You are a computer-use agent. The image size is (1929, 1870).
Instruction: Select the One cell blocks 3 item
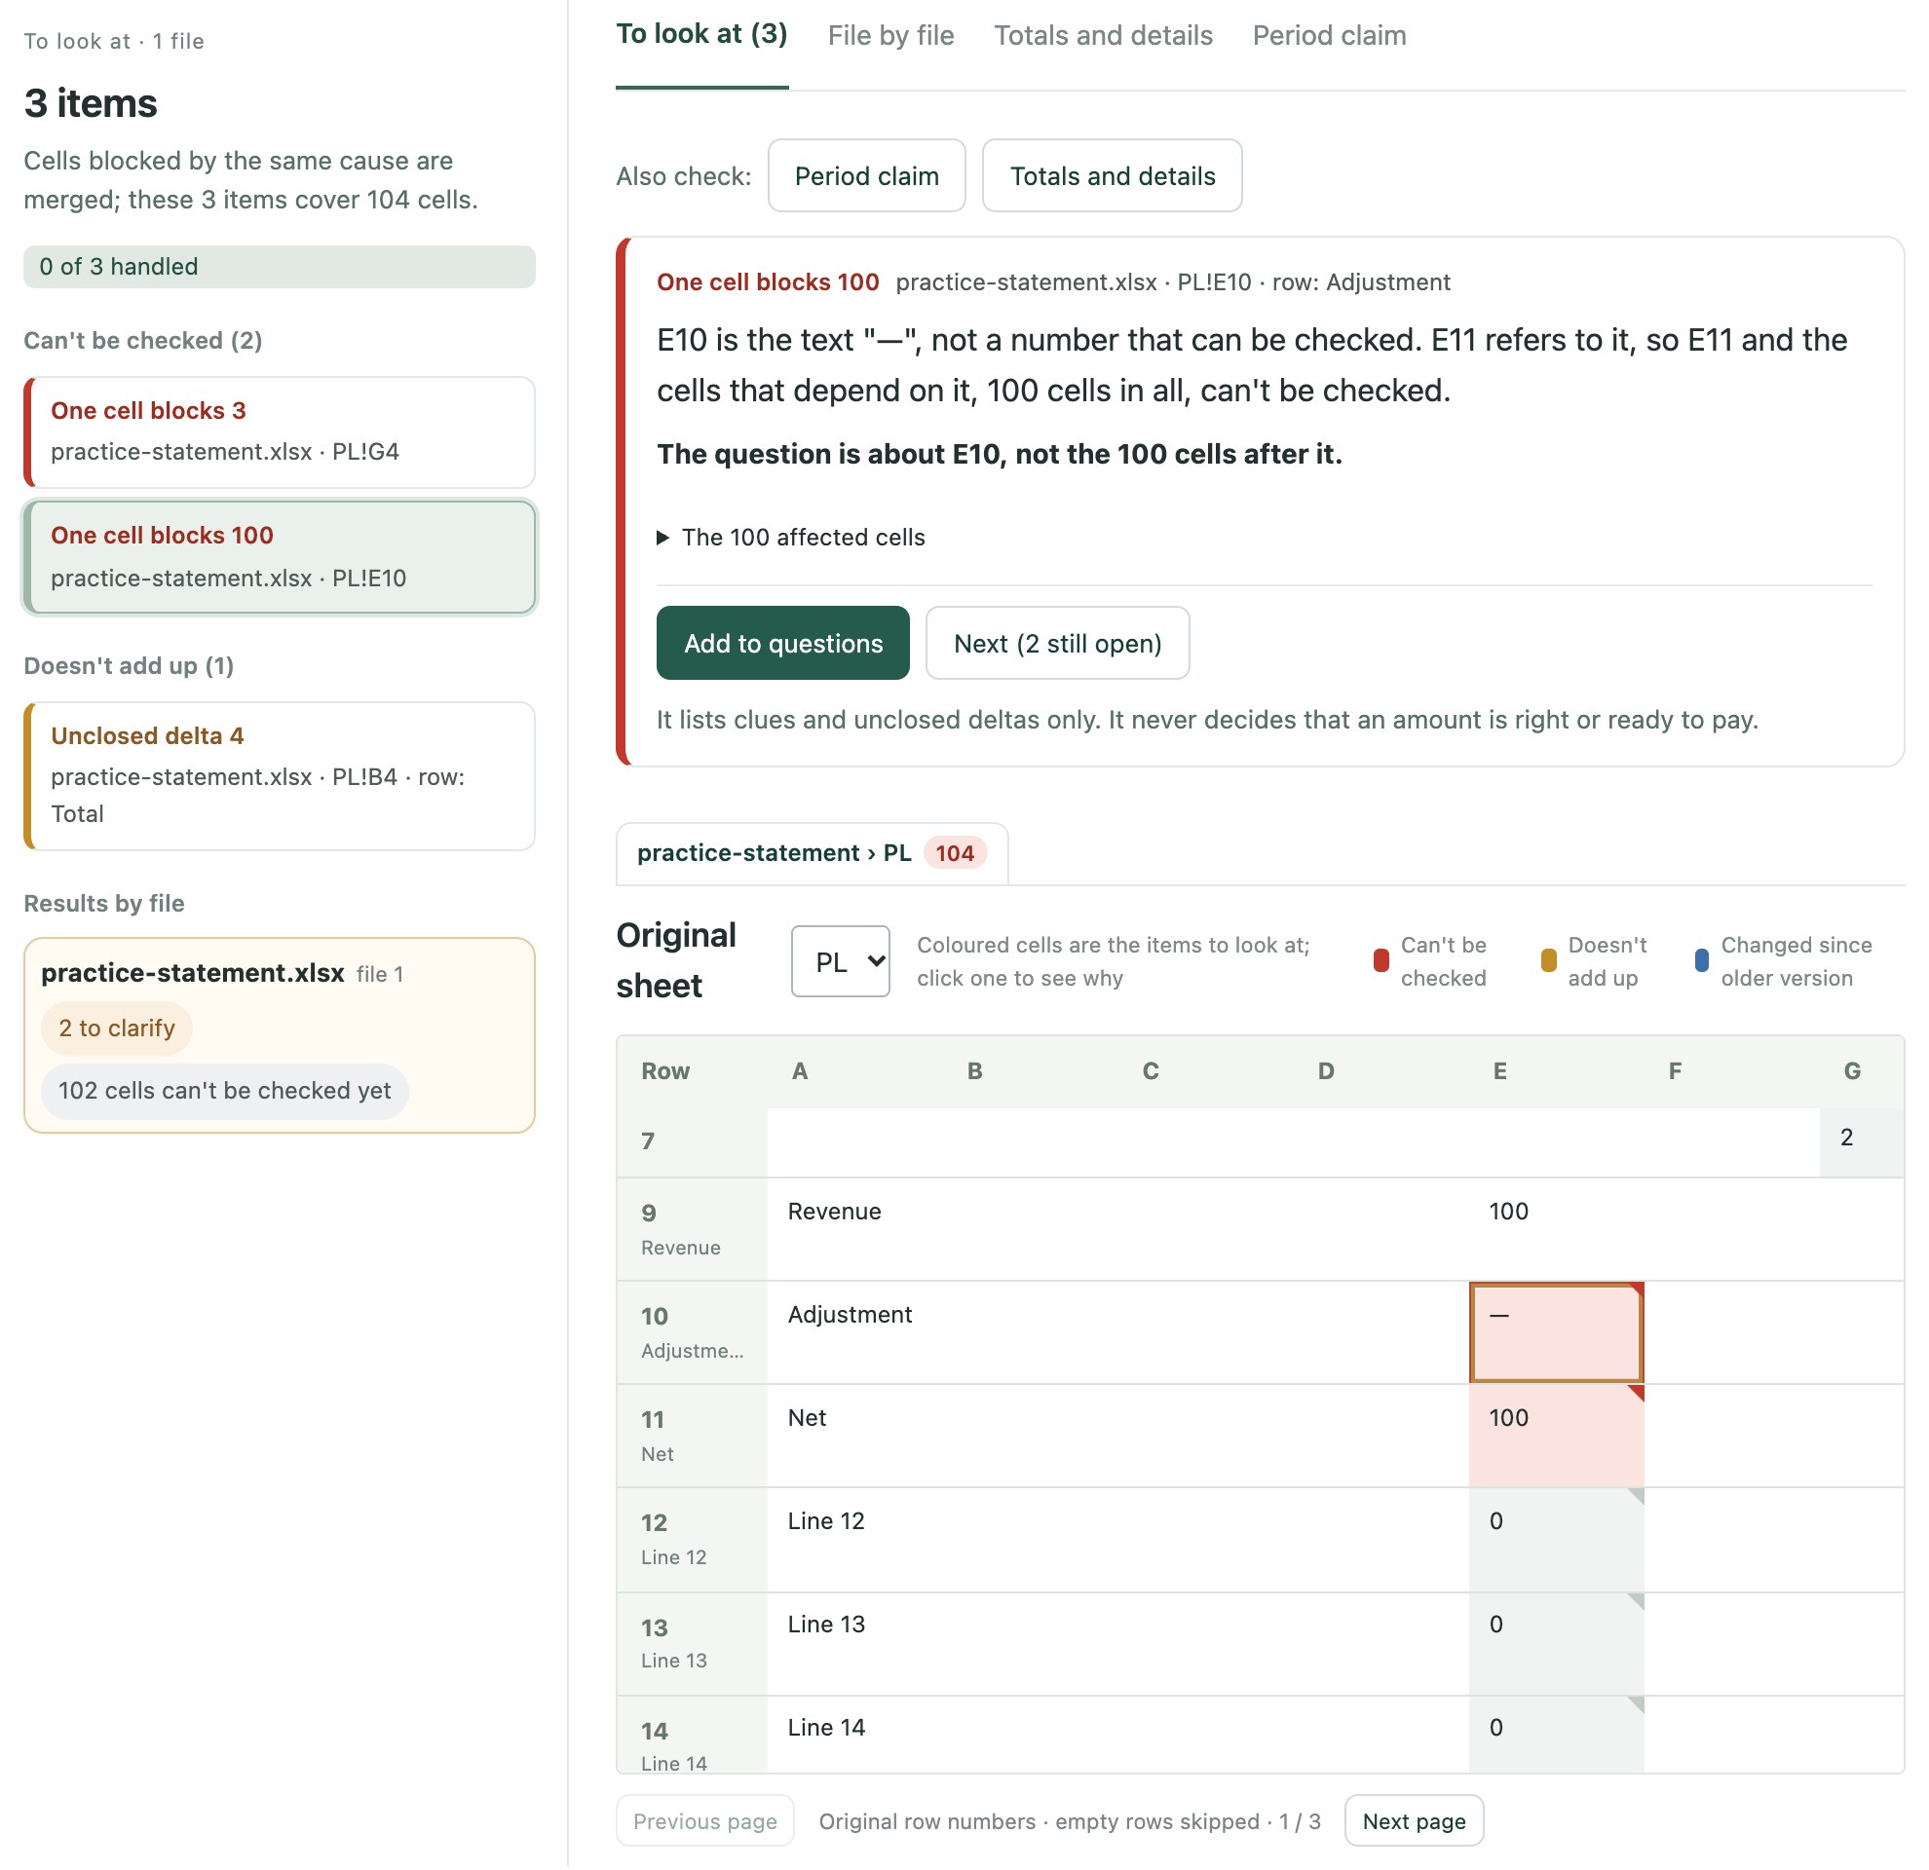tap(281, 432)
